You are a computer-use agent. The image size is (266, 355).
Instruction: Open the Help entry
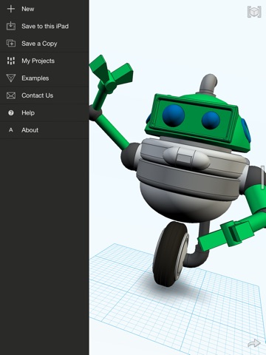[x=44, y=112]
